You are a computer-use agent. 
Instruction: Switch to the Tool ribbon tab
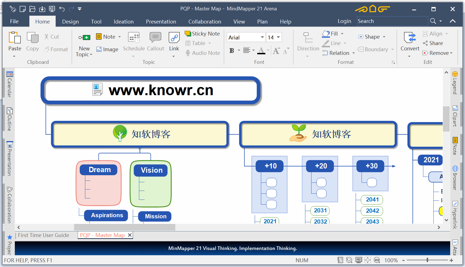click(x=96, y=22)
